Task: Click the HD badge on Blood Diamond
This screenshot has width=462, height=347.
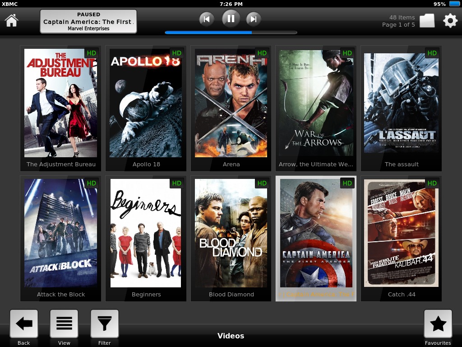Action: click(262, 183)
